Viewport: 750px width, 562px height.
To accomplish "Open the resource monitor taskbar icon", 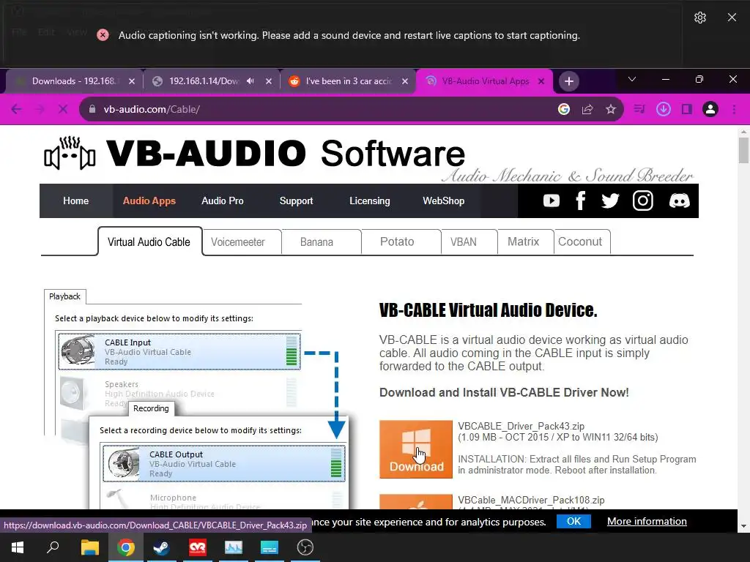I will pos(234,547).
